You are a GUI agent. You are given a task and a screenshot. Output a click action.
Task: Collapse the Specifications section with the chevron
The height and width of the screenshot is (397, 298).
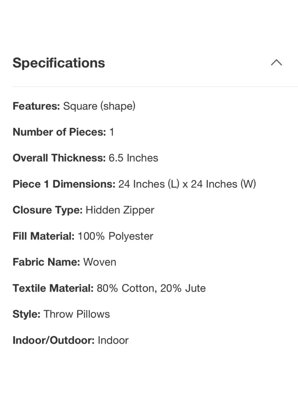pos(276,63)
